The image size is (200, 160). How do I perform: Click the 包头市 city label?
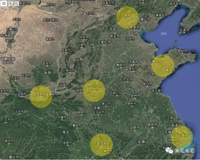(x=51, y=5)
